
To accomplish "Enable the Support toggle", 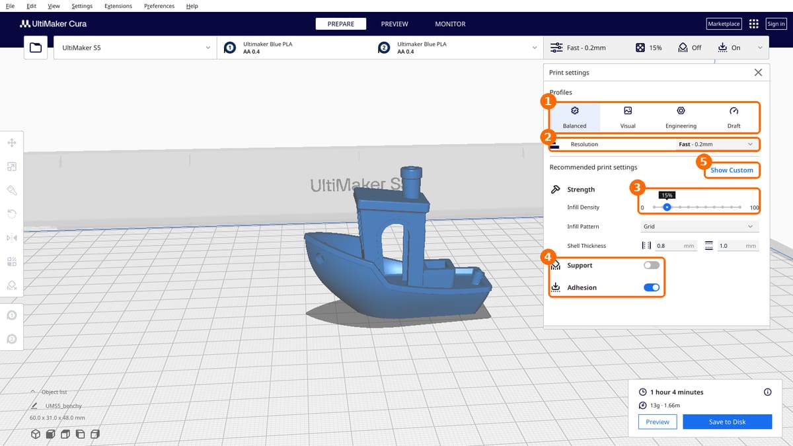I will coord(652,265).
